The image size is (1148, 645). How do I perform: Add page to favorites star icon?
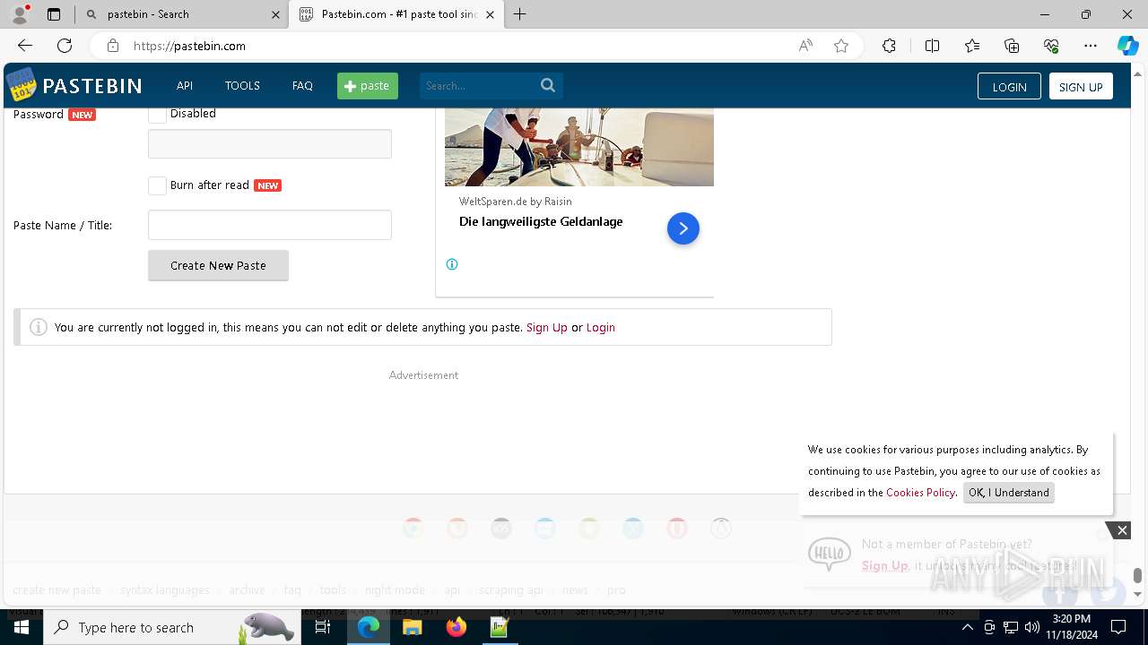click(x=841, y=46)
